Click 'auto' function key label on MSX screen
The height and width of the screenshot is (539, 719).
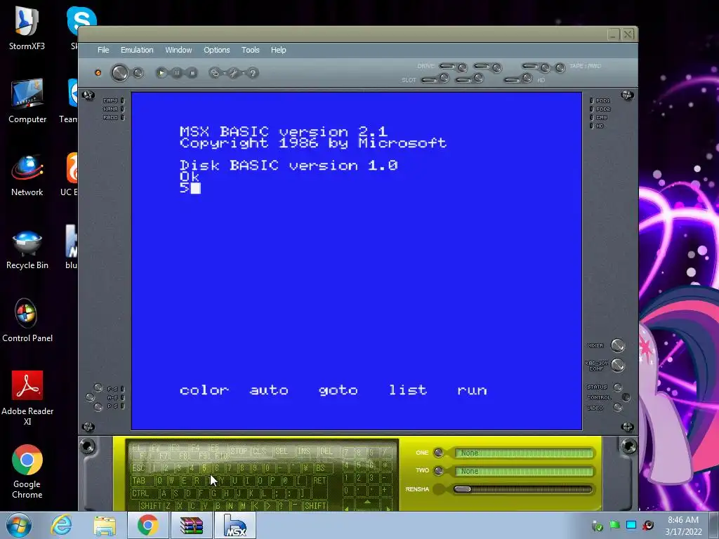269,390
